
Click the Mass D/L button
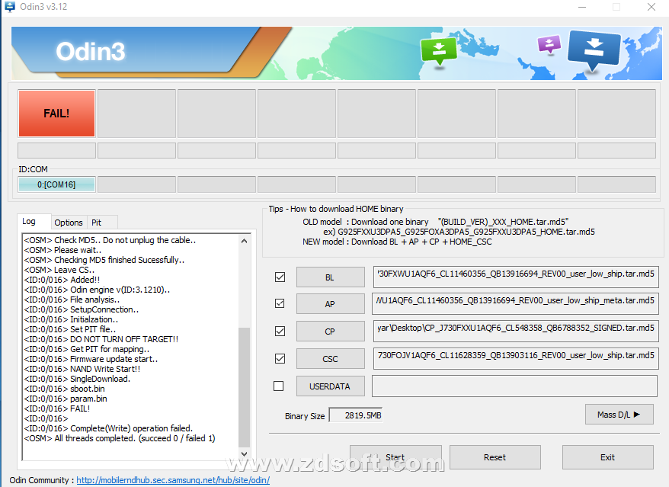point(619,415)
